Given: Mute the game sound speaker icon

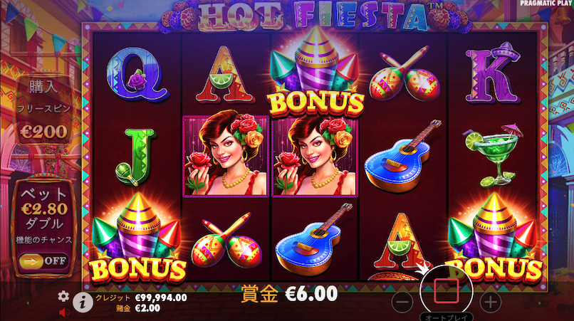Looking at the screenshot, I should 64,312.
